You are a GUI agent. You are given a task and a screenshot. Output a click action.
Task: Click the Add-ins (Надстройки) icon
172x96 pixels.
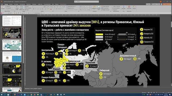pos(129,7)
